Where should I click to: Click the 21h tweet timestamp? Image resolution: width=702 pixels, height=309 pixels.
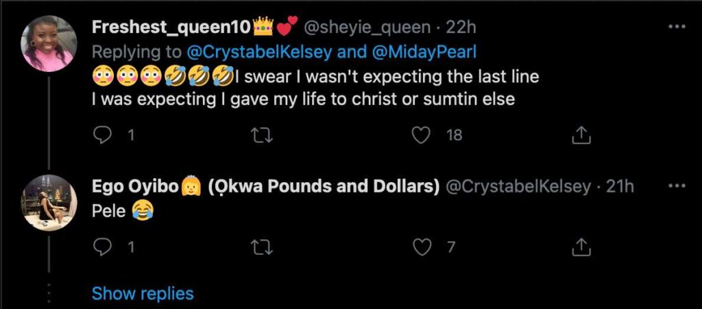620,187
